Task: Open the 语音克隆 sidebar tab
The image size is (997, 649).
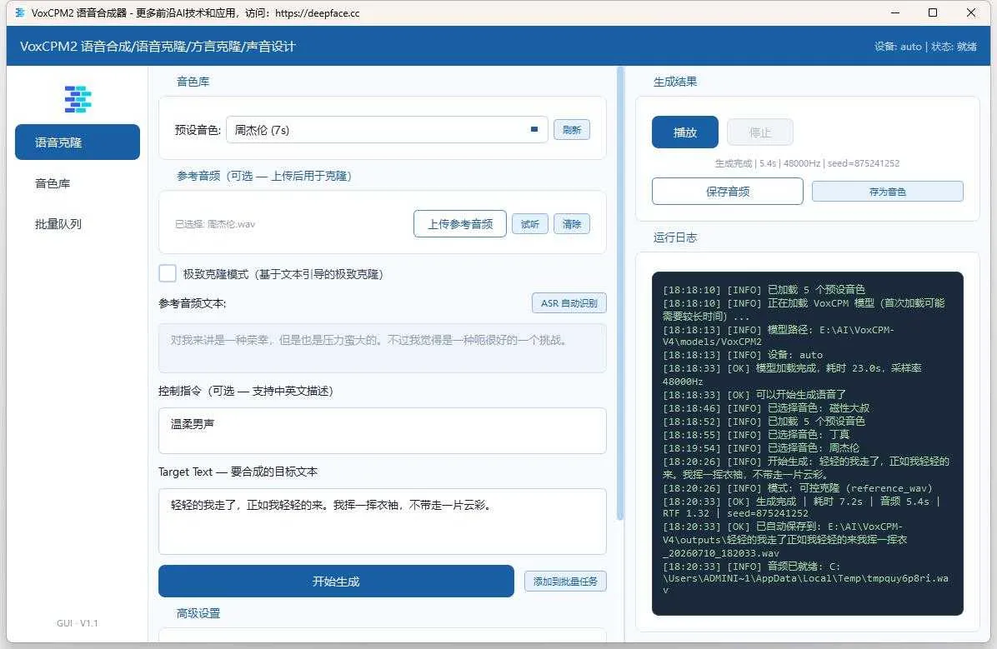Action: click(78, 142)
